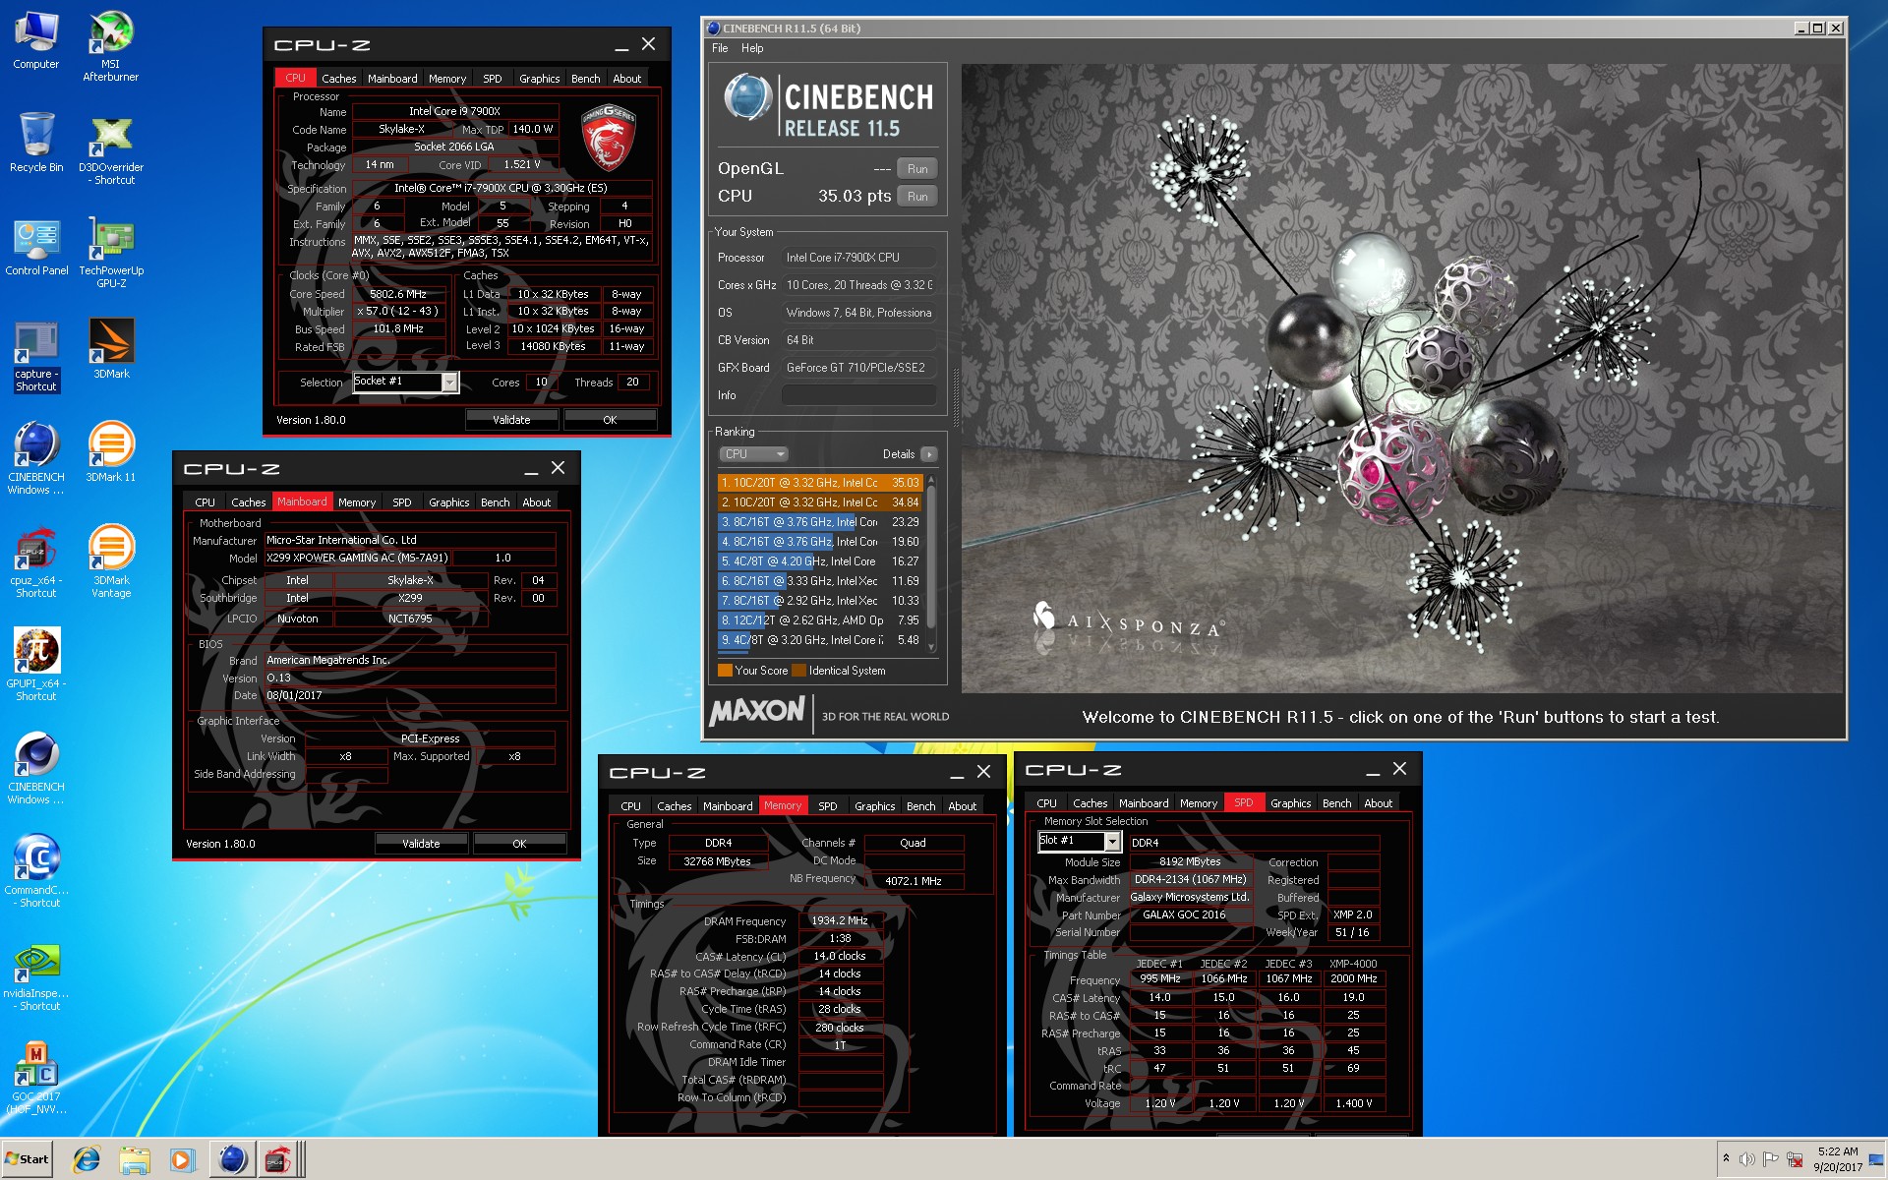The image size is (1888, 1180).
Task: Click OK in top CPU-Z window
Action: [610, 420]
